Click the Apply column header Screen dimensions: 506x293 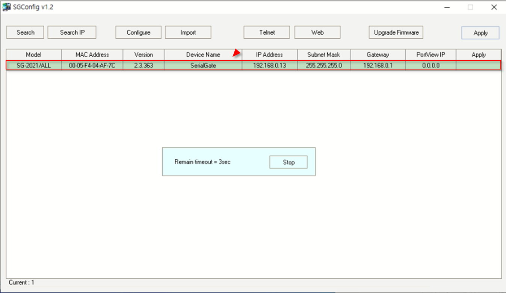click(x=479, y=54)
